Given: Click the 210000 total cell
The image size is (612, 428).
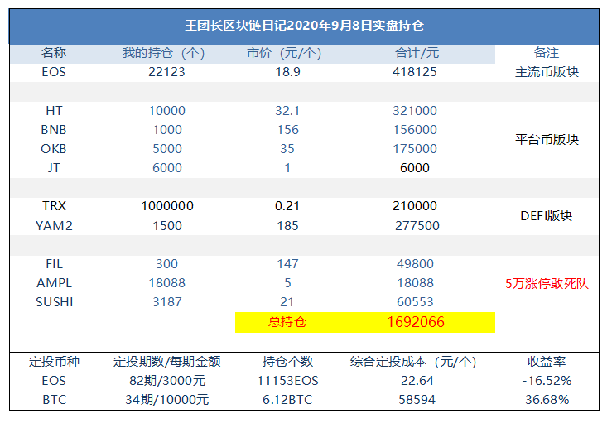Looking at the screenshot, I should [415, 206].
